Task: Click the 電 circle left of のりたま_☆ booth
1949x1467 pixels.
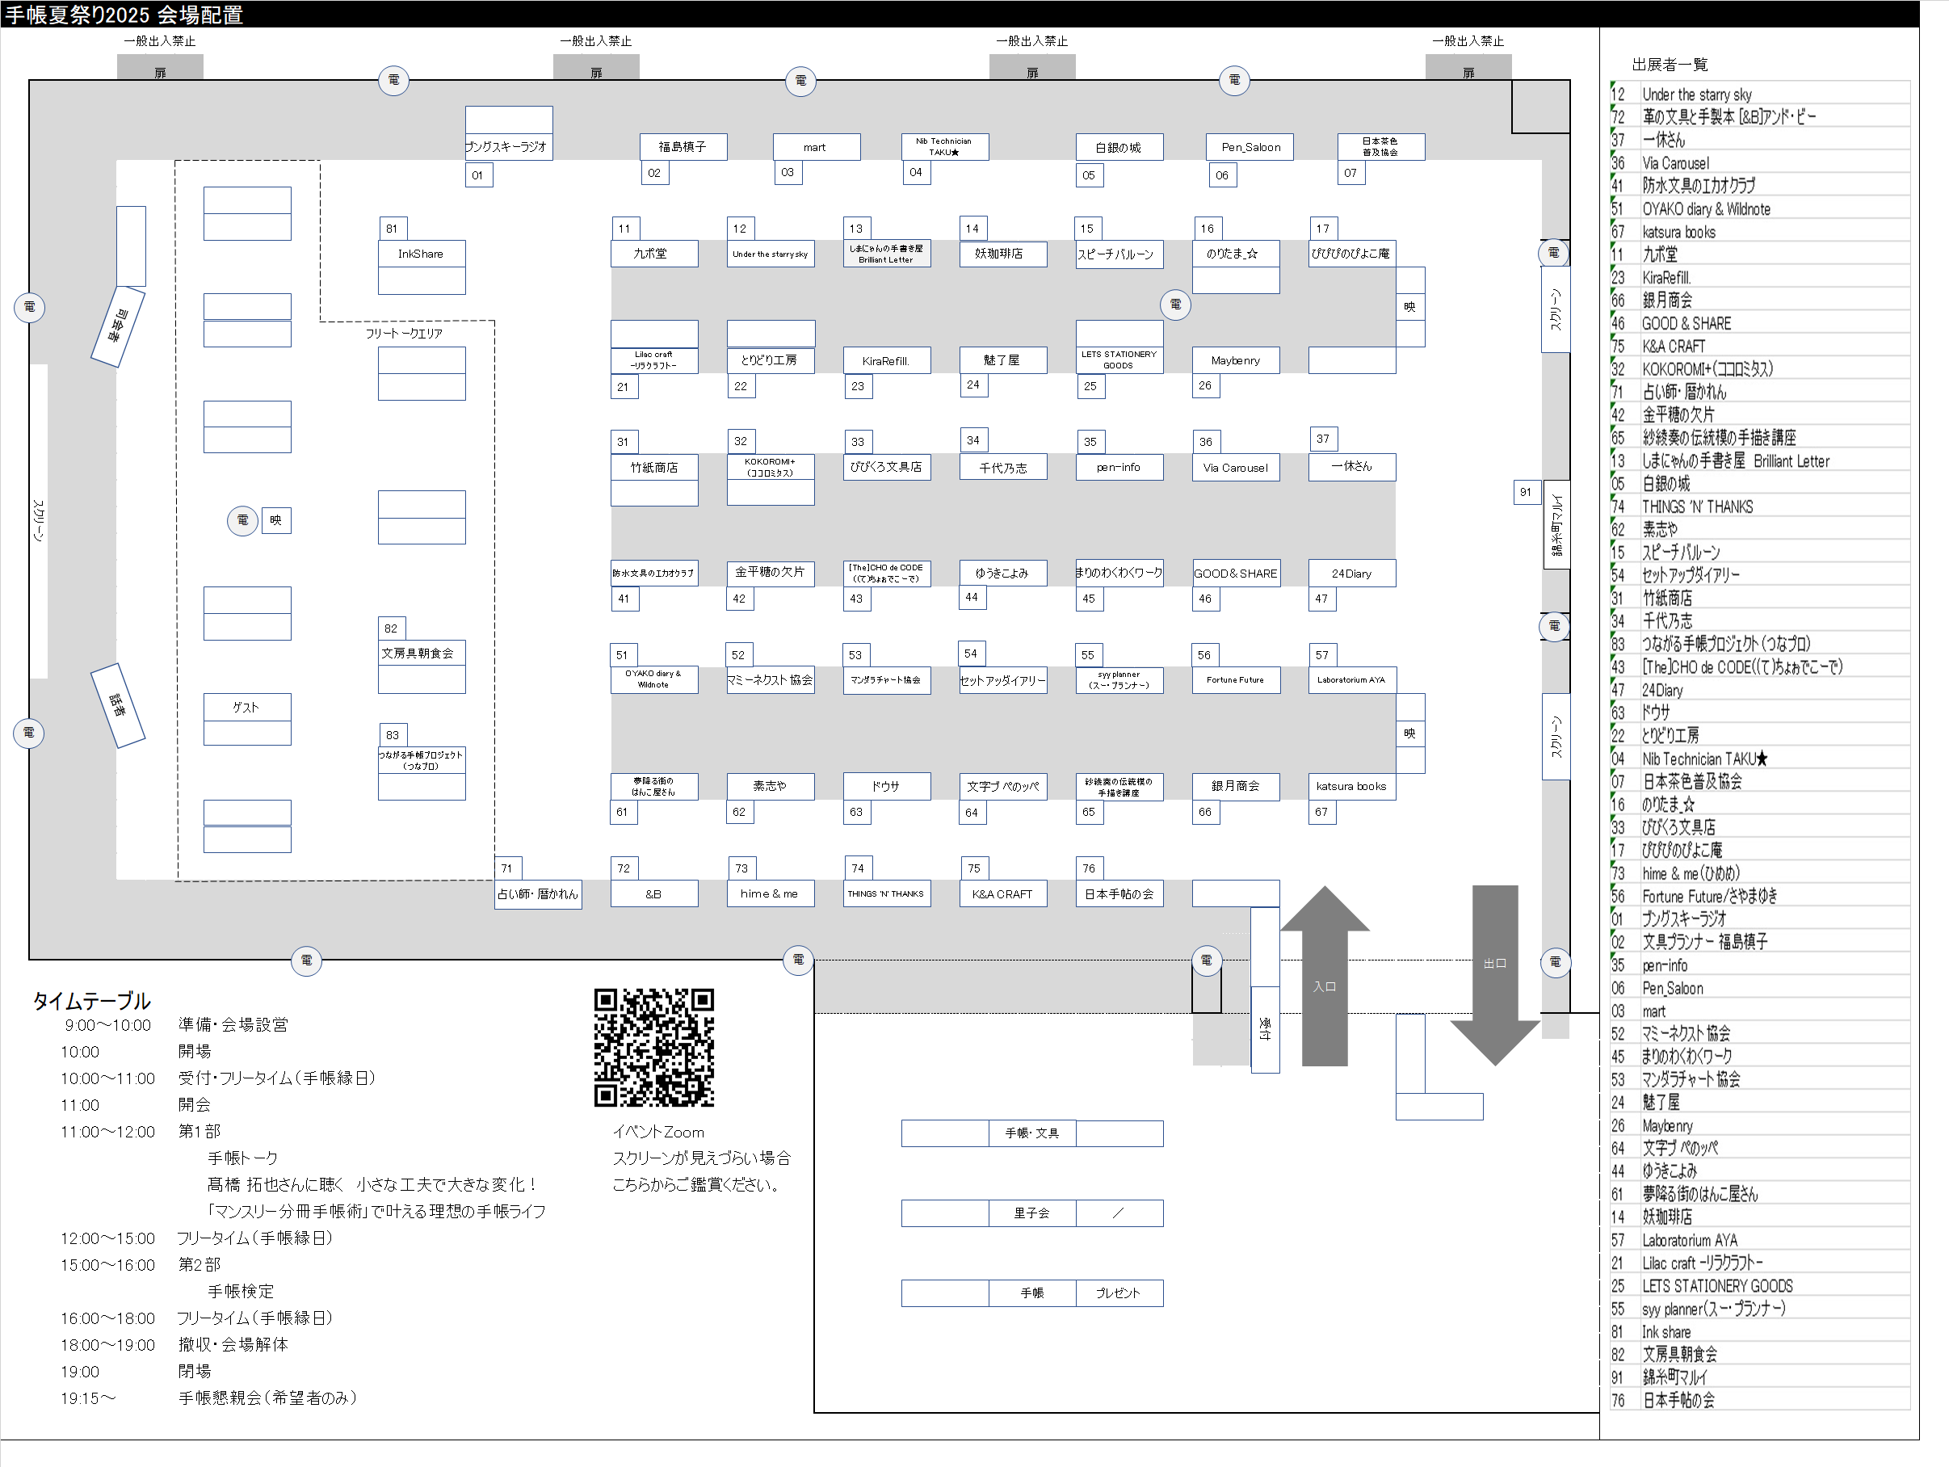Action: click(1175, 304)
